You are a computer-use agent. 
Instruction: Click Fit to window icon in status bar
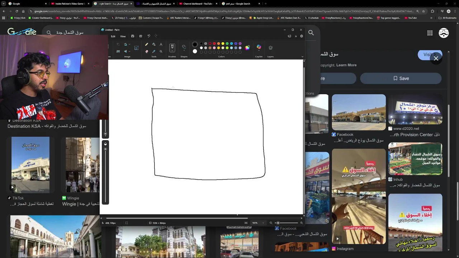point(246,223)
